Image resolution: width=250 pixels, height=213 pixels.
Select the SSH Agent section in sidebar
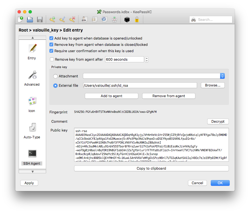32,157
